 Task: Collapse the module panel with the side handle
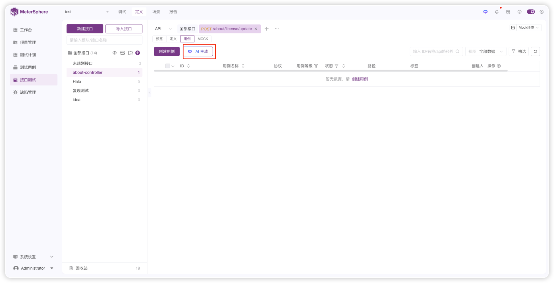150,92
